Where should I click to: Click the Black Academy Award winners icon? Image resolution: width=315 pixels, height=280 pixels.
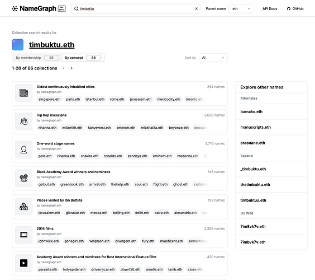(23, 178)
